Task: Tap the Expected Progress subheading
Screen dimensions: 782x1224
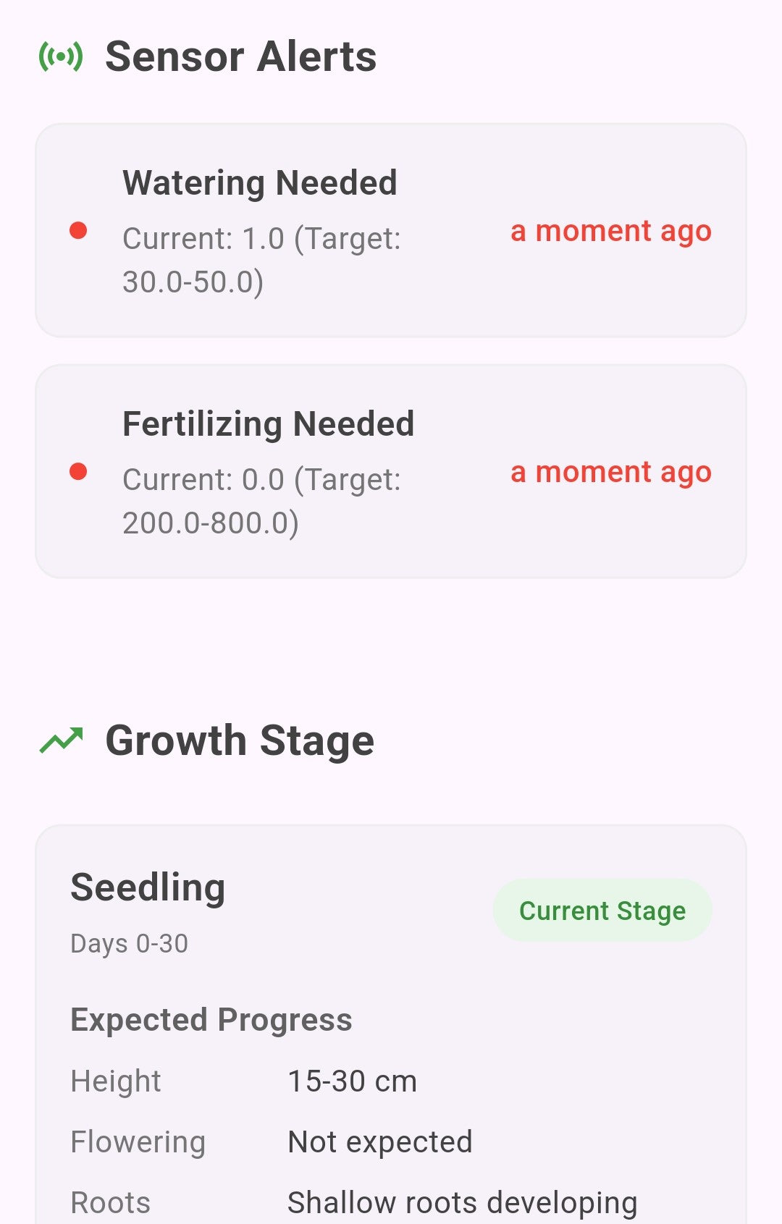Action: (211, 1020)
